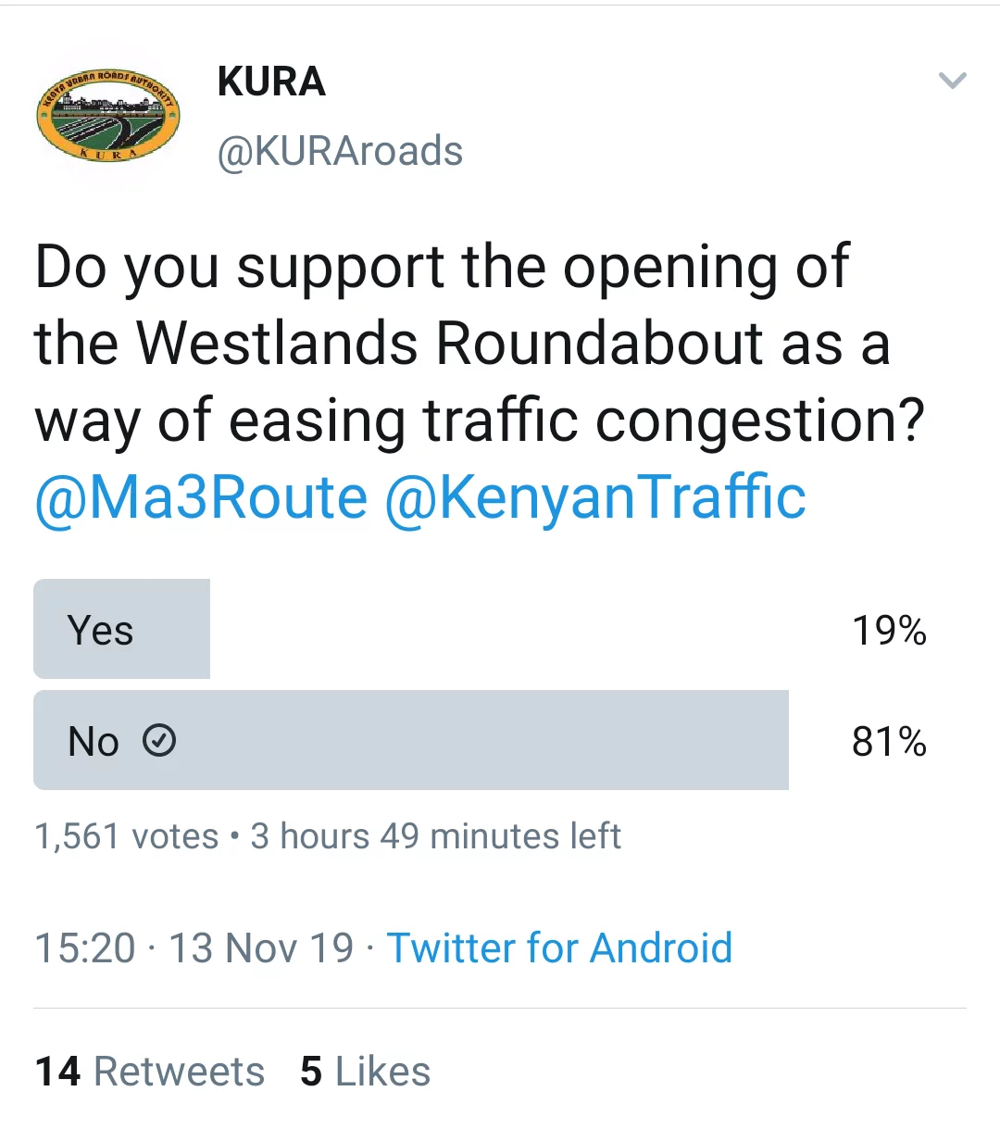Click the filled portion of No bar
Screen dimensions: 1000x1129
tap(411, 740)
